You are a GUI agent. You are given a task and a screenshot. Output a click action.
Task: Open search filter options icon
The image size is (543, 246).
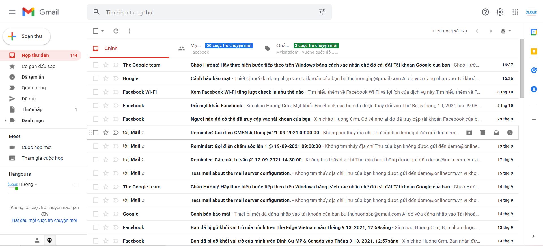[x=322, y=12]
